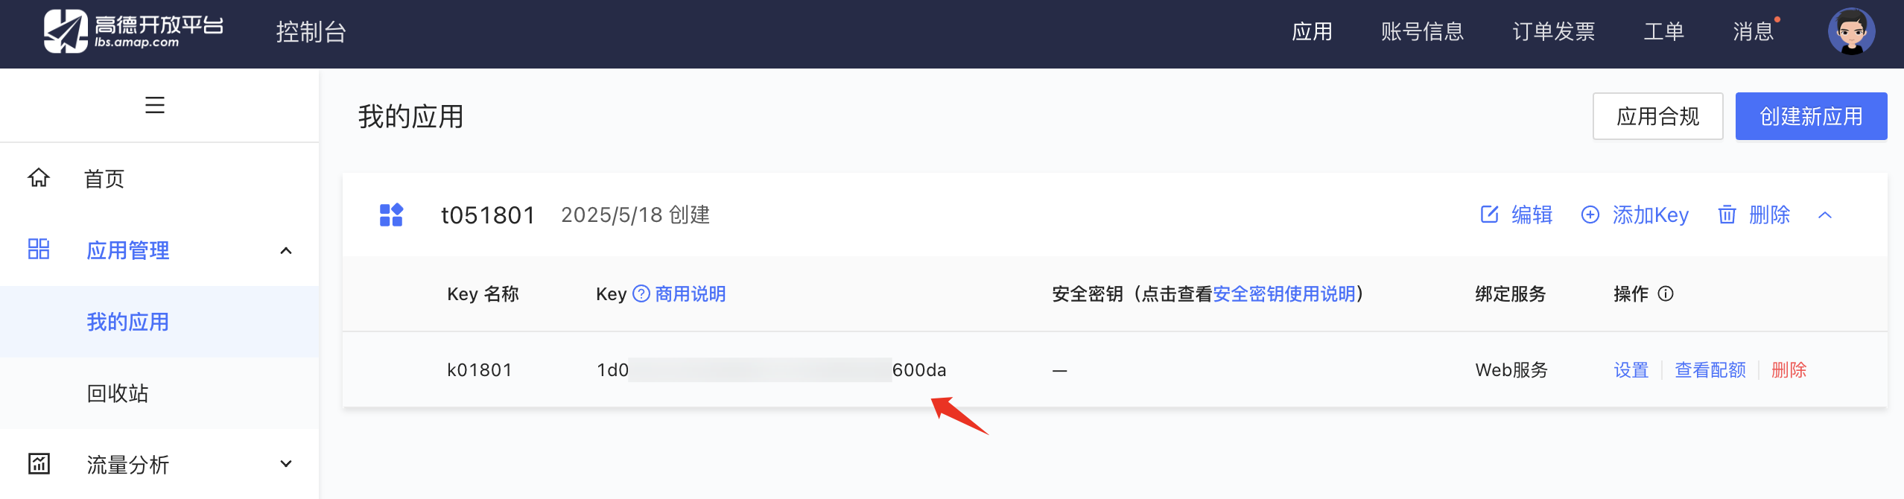Click the info icon beside 操作
Image resolution: width=1904 pixels, height=499 pixels.
click(x=1666, y=293)
